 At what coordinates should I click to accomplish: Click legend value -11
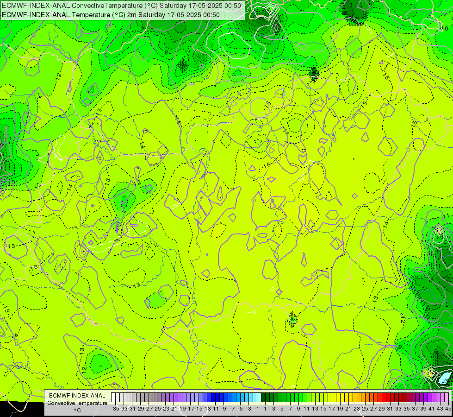(215, 409)
